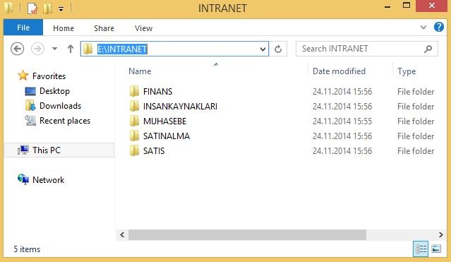Select This PC in navigation pane

(x=59, y=150)
